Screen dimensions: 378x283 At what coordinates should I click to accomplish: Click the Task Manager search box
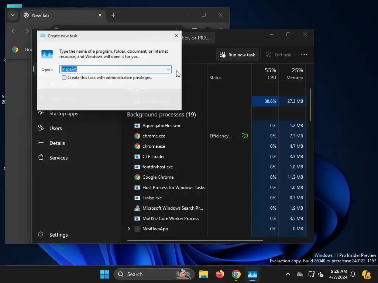pos(198,38)
